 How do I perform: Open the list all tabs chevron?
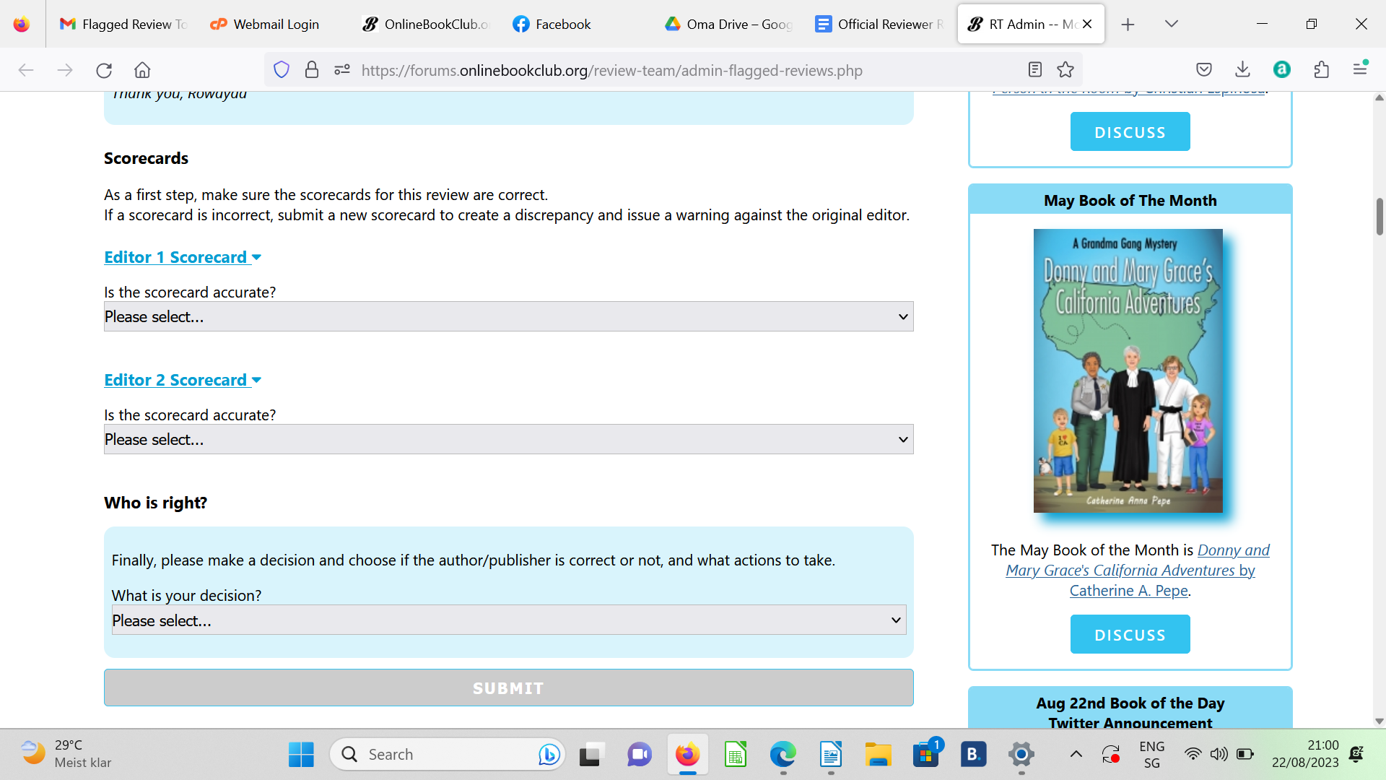click(x=1172, y=24)
